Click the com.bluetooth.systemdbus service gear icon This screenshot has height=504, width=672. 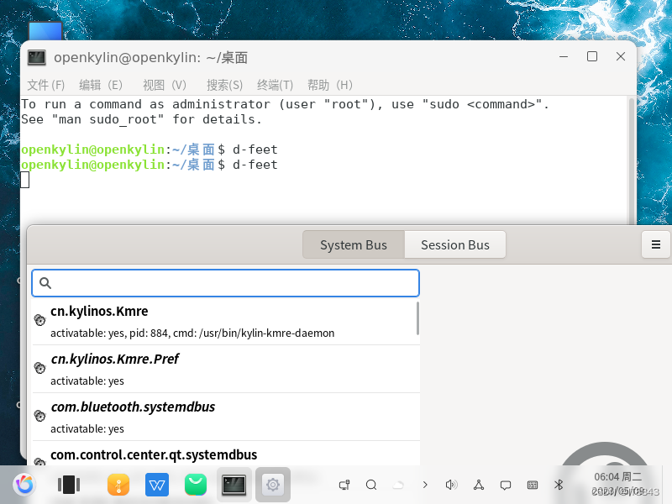(x=39, y=416)
